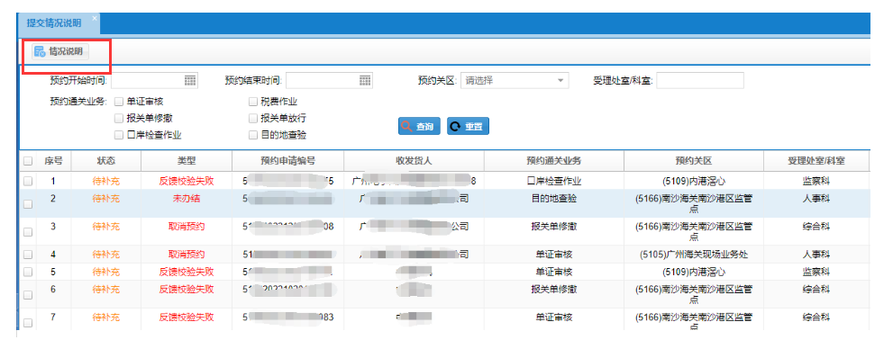Image resolution: width=893 pixels, height=349 pixels.
Task: Click 单证审核 cell in row 5
Action: point(554,272)
